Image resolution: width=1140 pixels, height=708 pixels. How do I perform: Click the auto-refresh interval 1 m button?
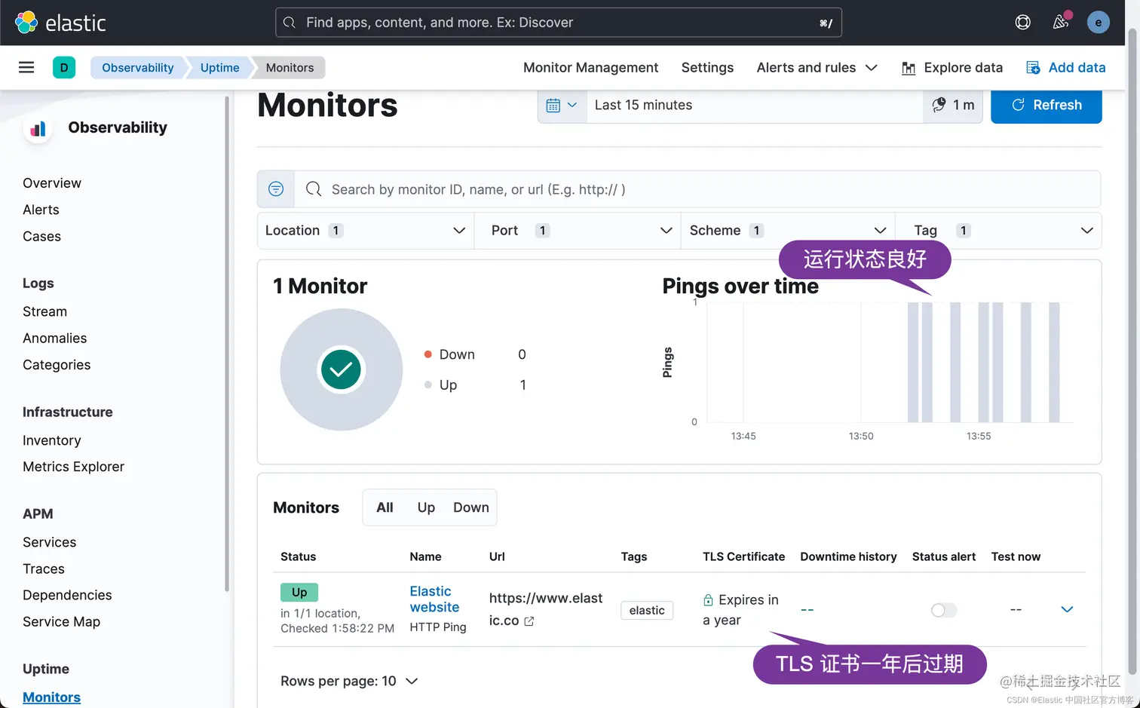[x=953, y=105]
